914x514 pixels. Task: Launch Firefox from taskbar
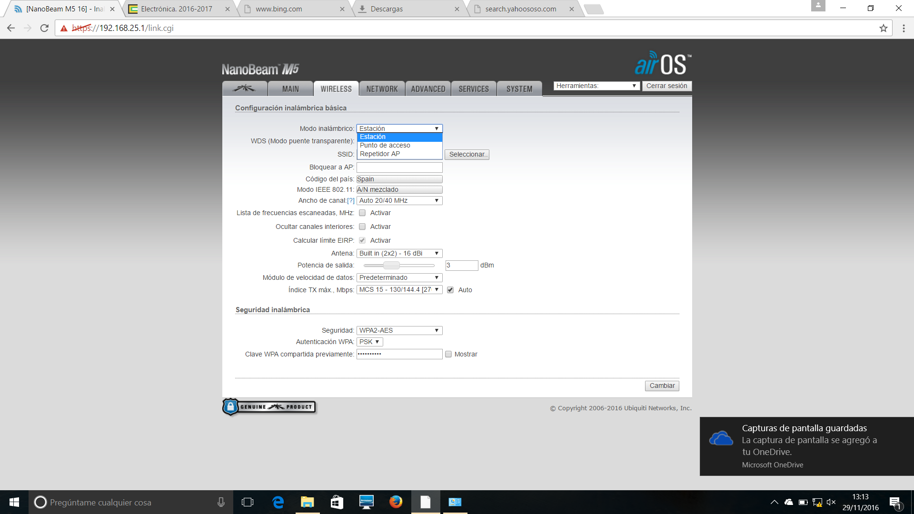tap(396, 502)
